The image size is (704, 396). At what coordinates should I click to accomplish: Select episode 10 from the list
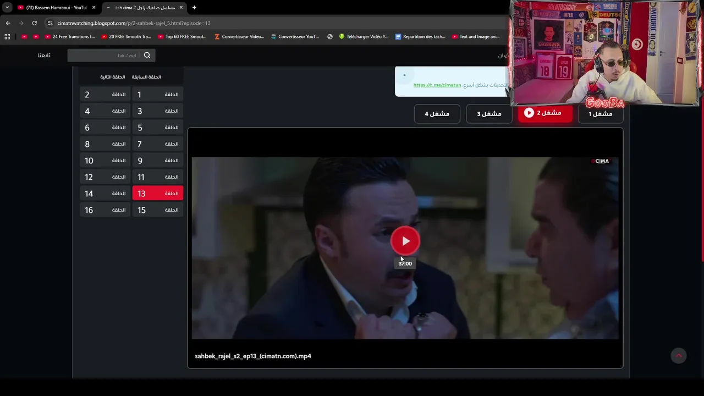pos(105,161)
